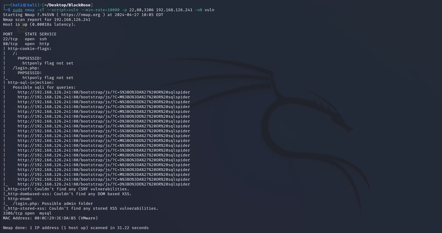Click the target IP in the command line
Screen dimensions: 442x233
pos(174,10)
